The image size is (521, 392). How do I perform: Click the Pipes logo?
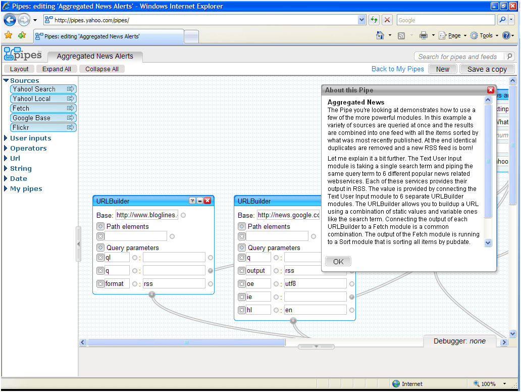pos(23,54)
